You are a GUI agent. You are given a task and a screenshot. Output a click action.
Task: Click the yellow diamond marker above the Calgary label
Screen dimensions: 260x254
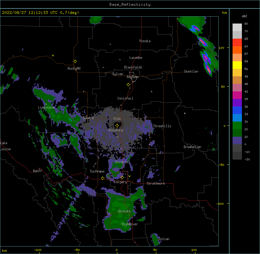(122, 178)
